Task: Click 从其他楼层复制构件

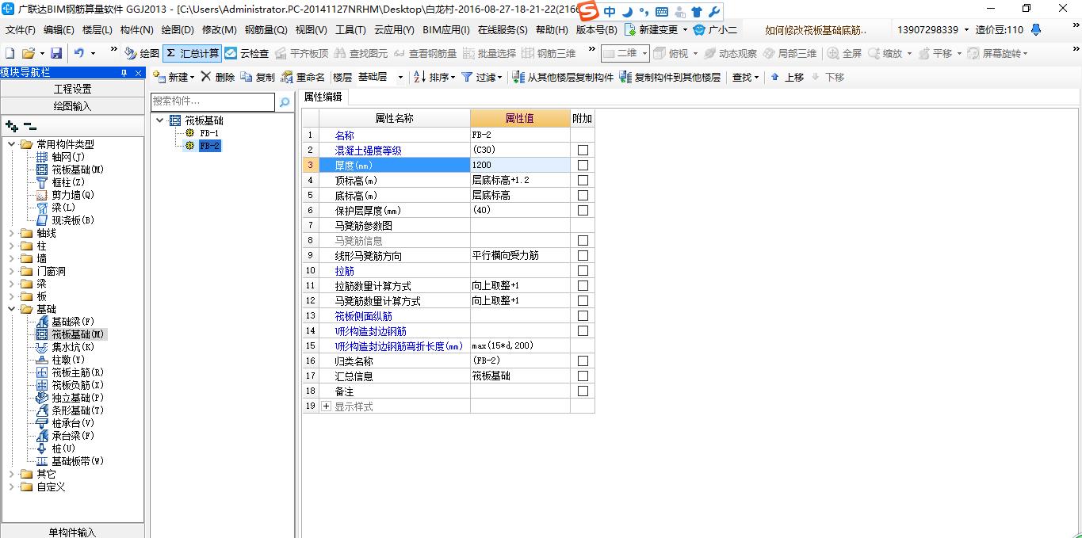Action: tap(564, 77)
